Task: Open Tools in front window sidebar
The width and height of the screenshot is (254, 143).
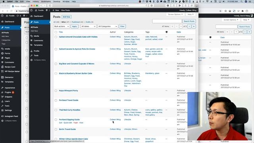Action: [36, 56]
